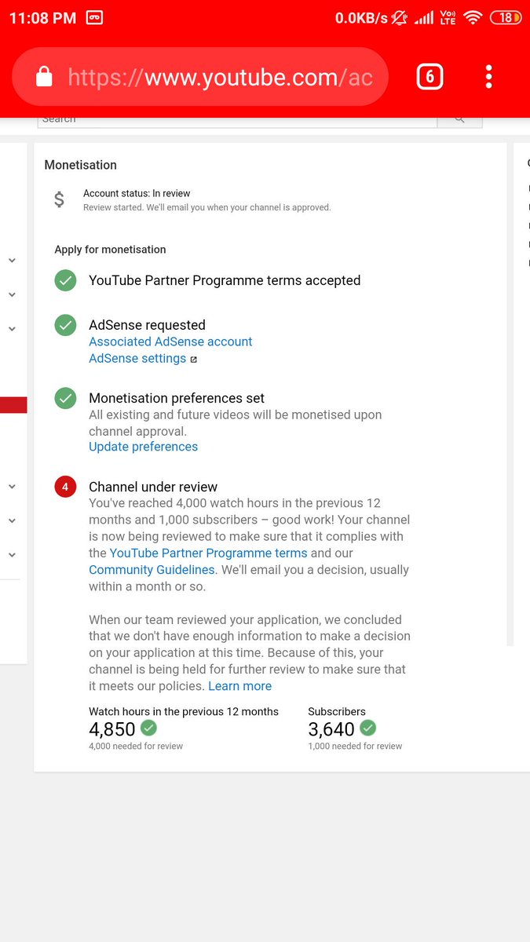Click the dollar sign account status icon
The height and width of the screenshot is (942, 530).
(x=59, y=200)
